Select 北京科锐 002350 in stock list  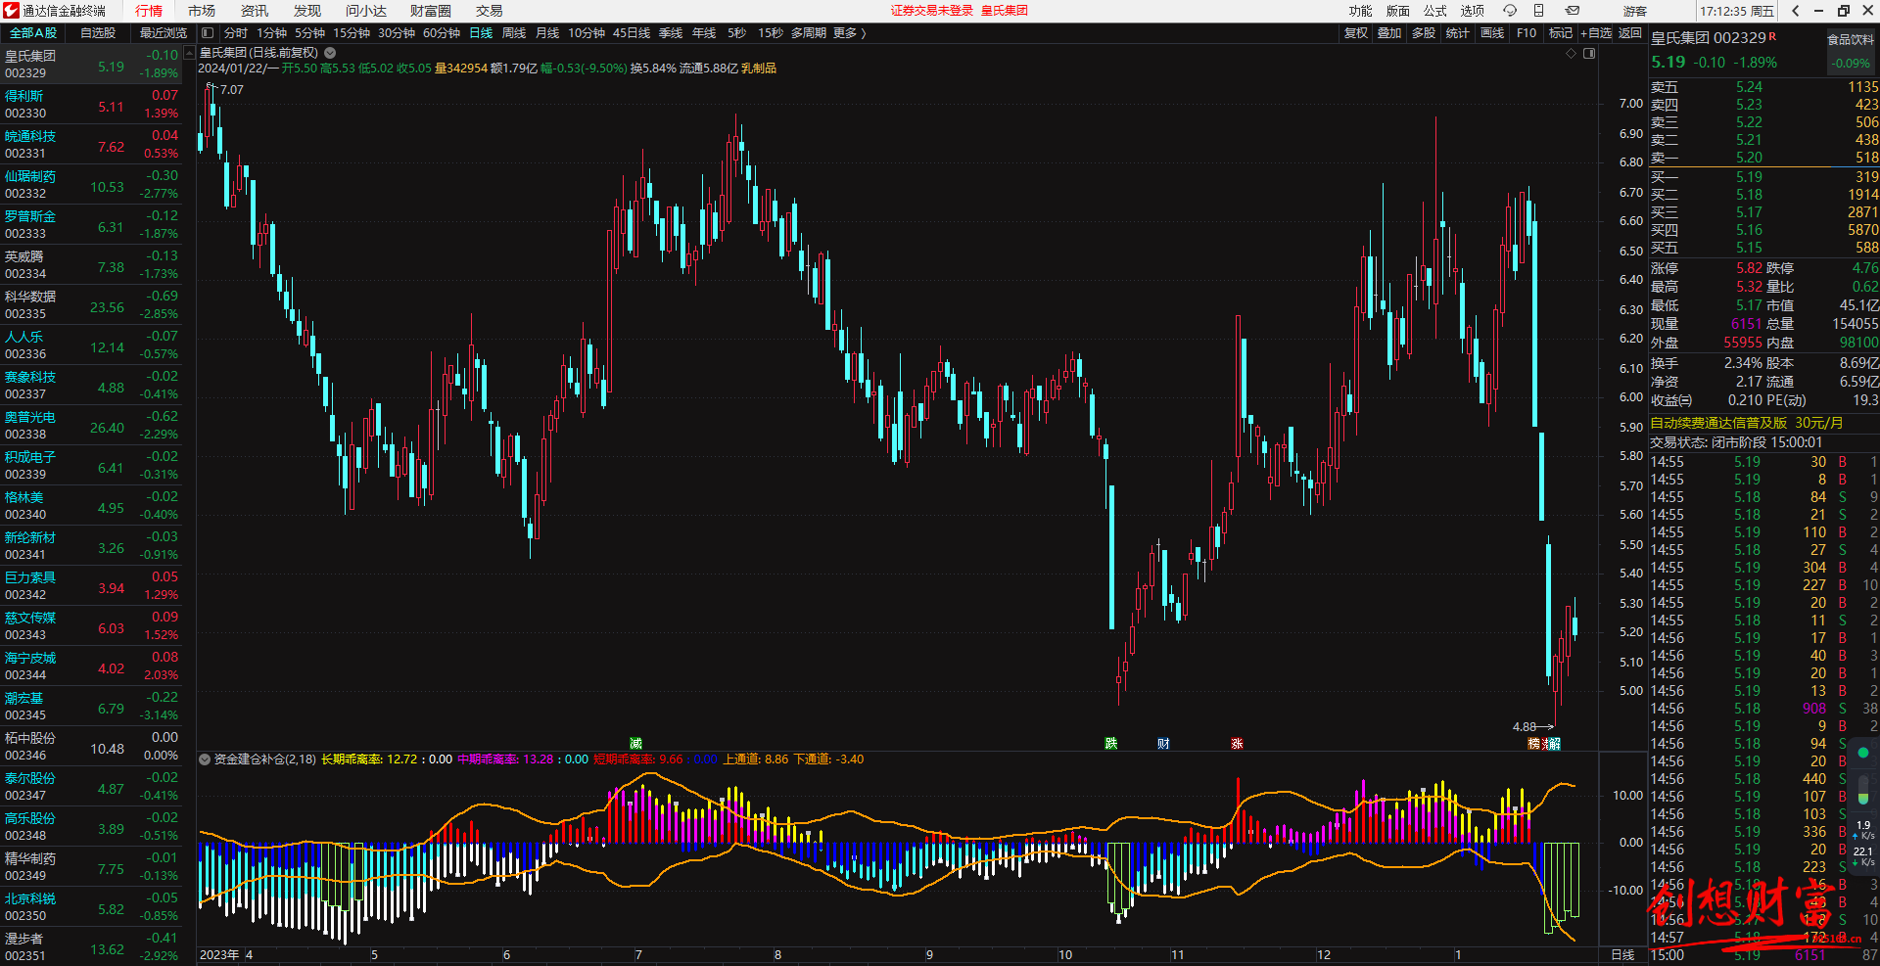click(91, 906)
